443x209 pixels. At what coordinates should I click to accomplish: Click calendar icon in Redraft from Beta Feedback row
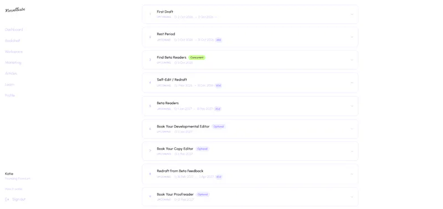[x=176, y=177]
